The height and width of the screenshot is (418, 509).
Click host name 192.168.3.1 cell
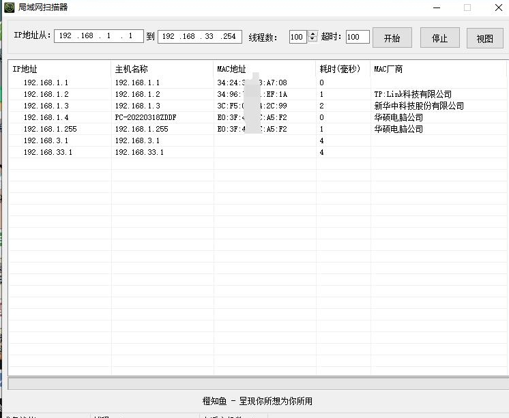(137, 140)
